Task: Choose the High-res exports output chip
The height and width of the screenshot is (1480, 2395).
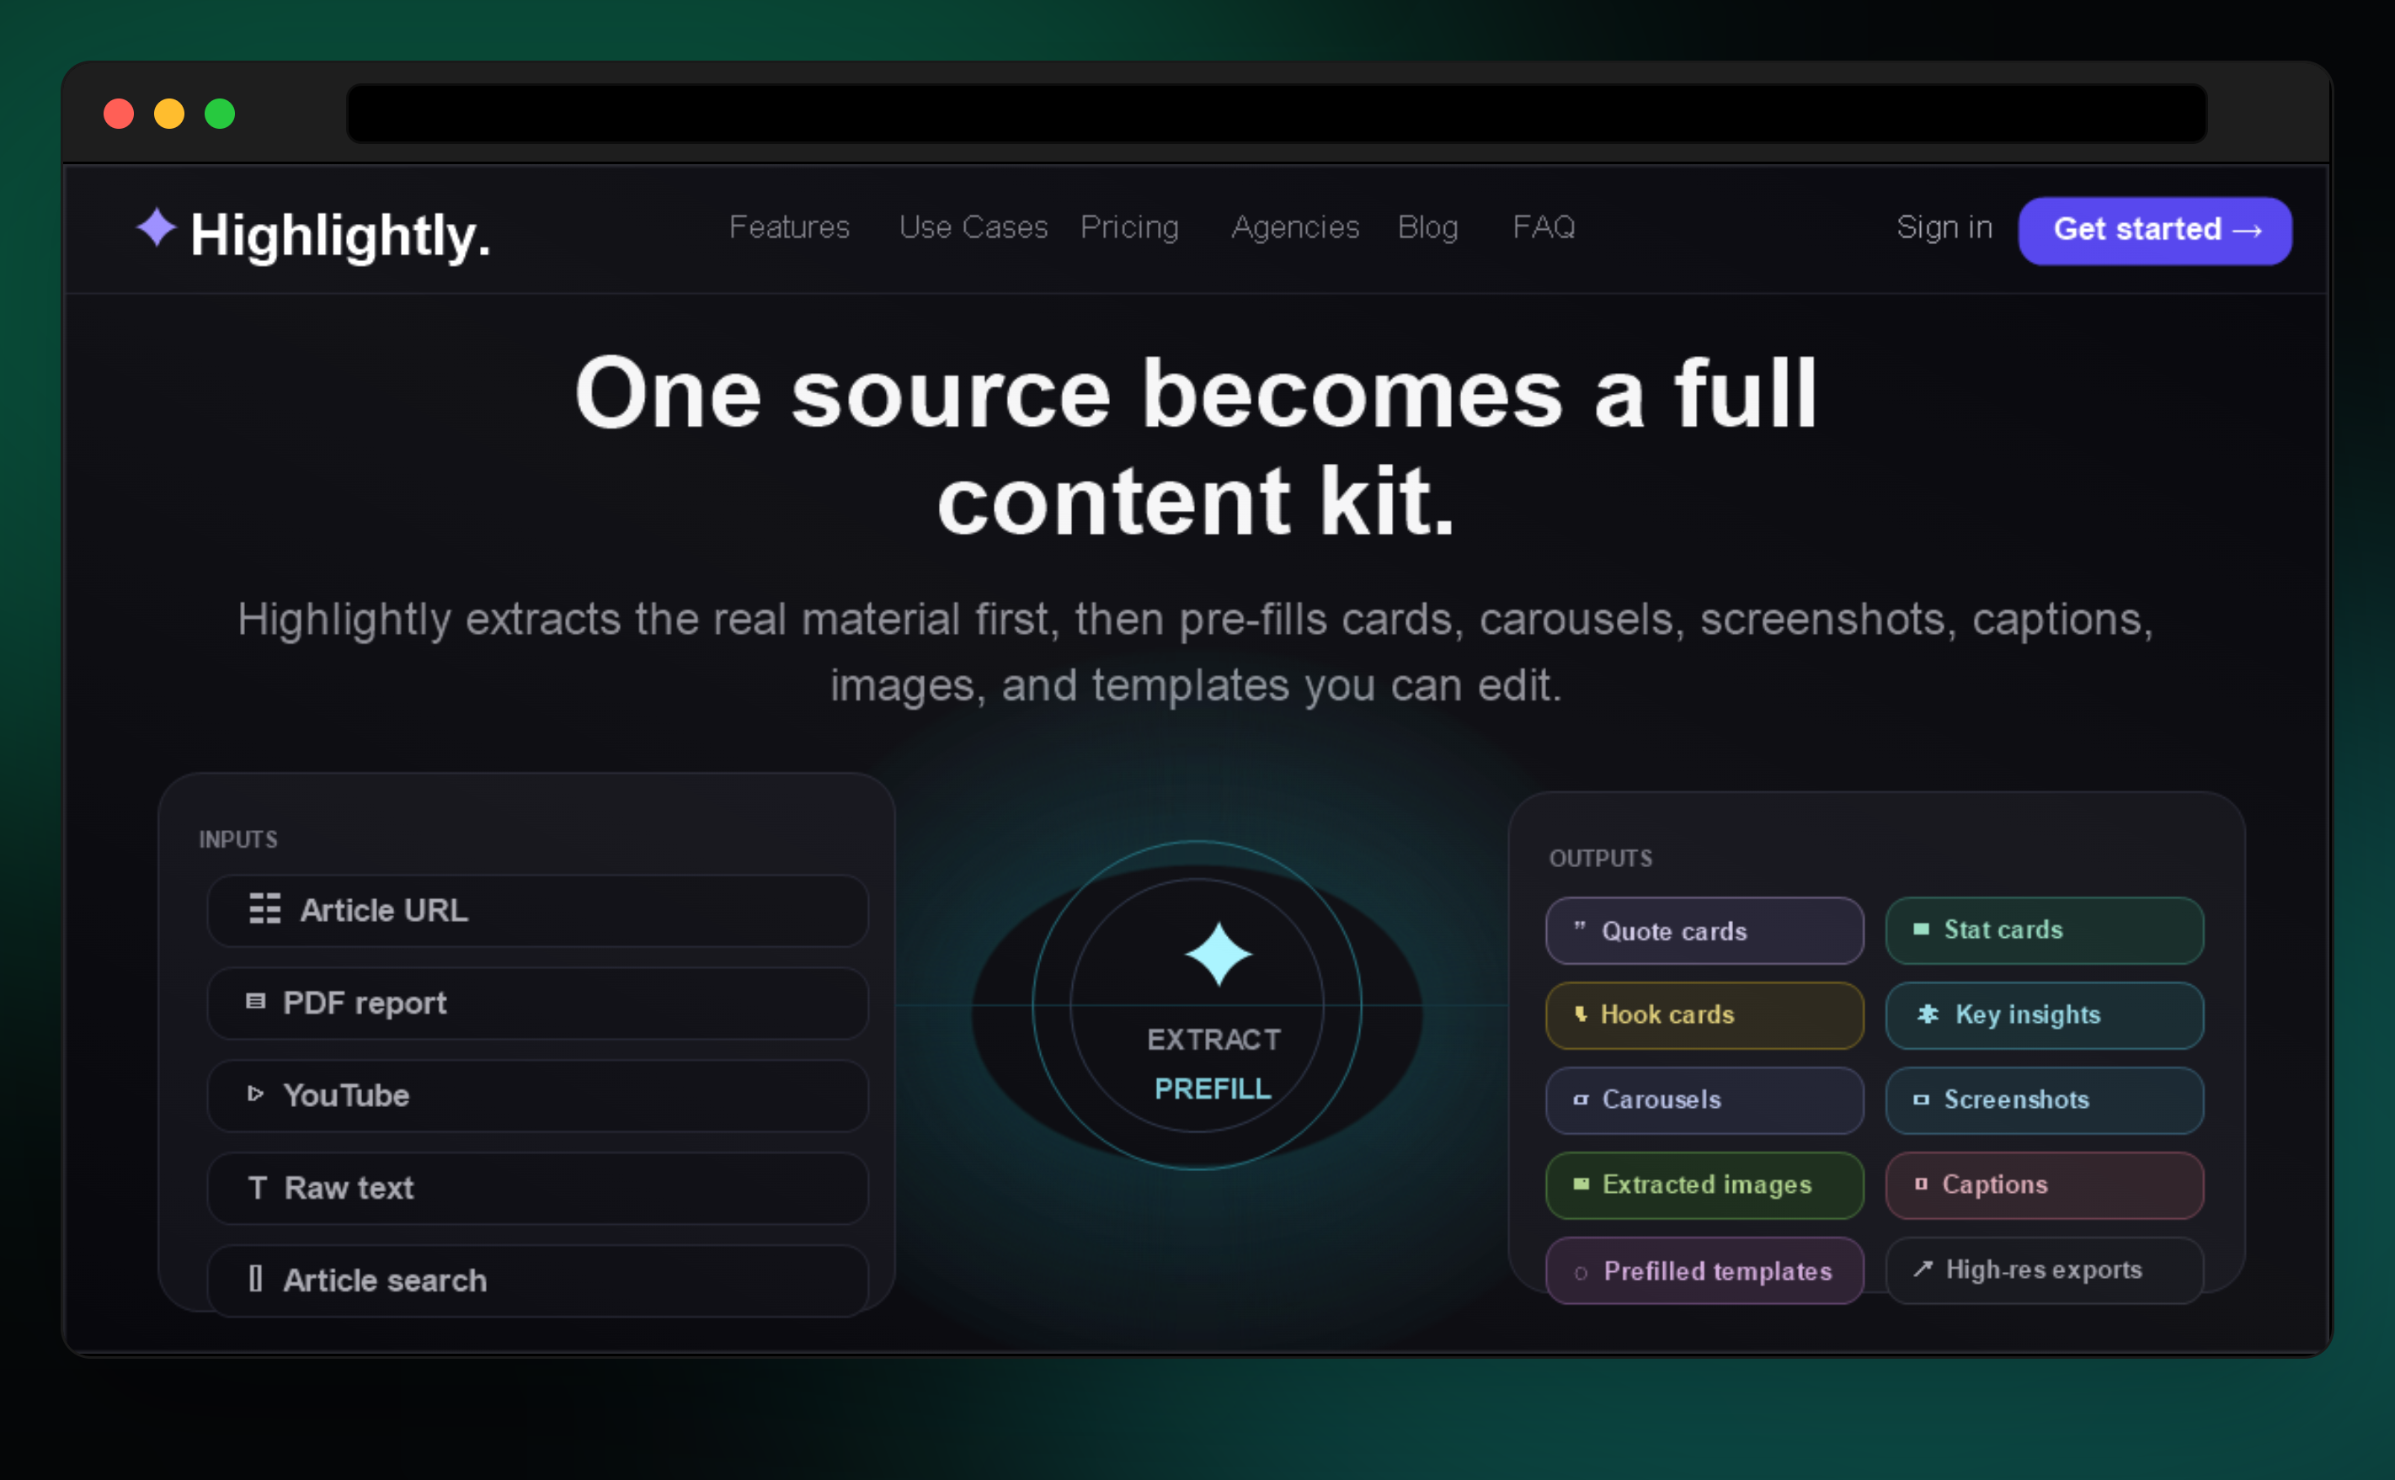Action: (x=2045, y=1270)
